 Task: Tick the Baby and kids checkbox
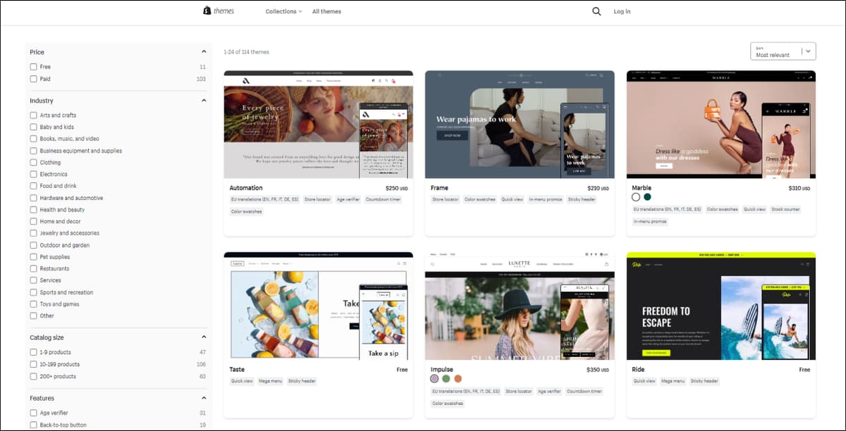(33, 127)
